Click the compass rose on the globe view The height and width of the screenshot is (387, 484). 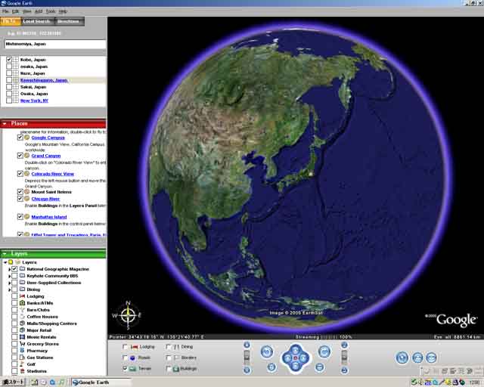coord(128,315)
